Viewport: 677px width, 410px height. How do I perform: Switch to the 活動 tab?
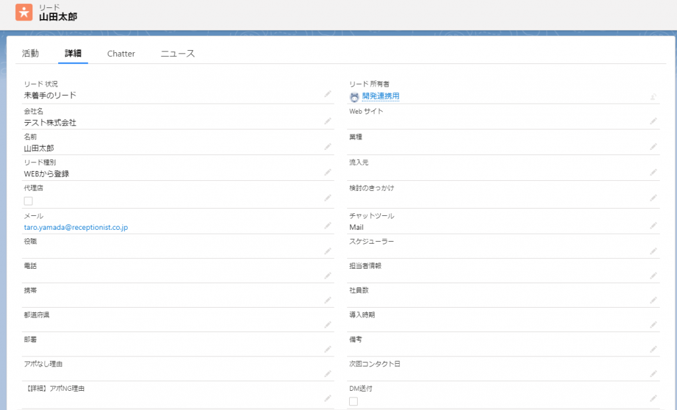pyautogui.click(x=30, y=53)
